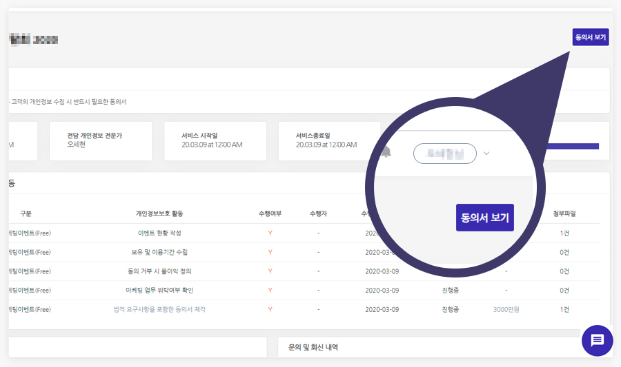Select the 전담 개인정보 전문가 card
The width and height of the screenshot is (621, 367).
click(101, 141)
